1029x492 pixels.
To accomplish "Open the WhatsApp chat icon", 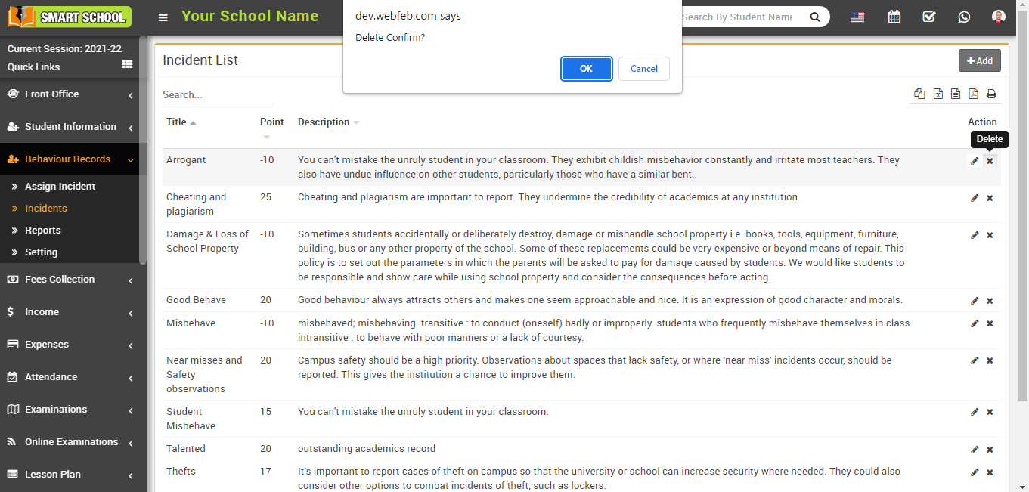I will 964,17.
